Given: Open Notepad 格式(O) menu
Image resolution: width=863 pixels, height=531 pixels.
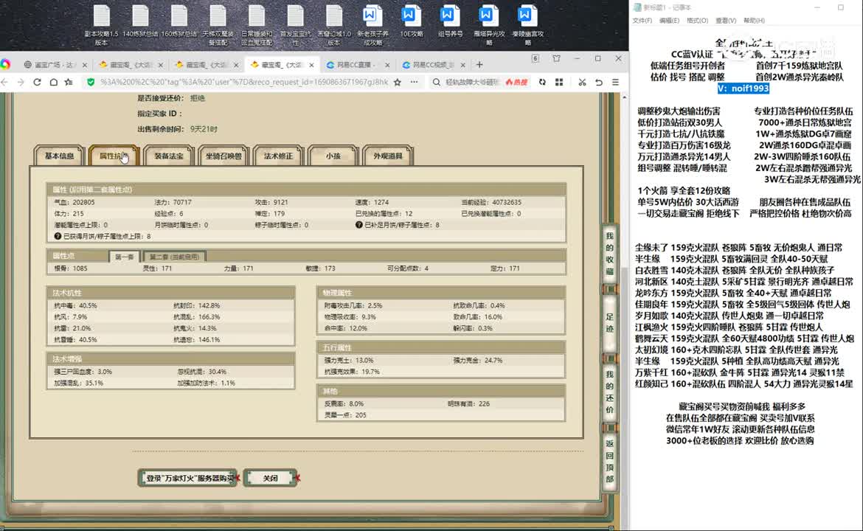Looking at the screenshot, I should pyautogui.click(x=697, y=21).
